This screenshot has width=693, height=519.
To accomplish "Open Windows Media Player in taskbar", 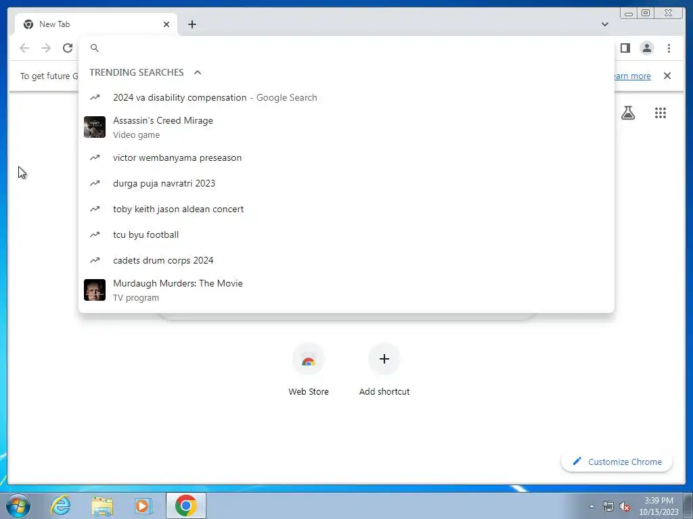I will point(143,505).
